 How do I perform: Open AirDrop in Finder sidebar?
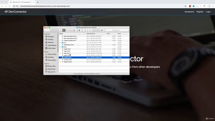coord(49,40)
